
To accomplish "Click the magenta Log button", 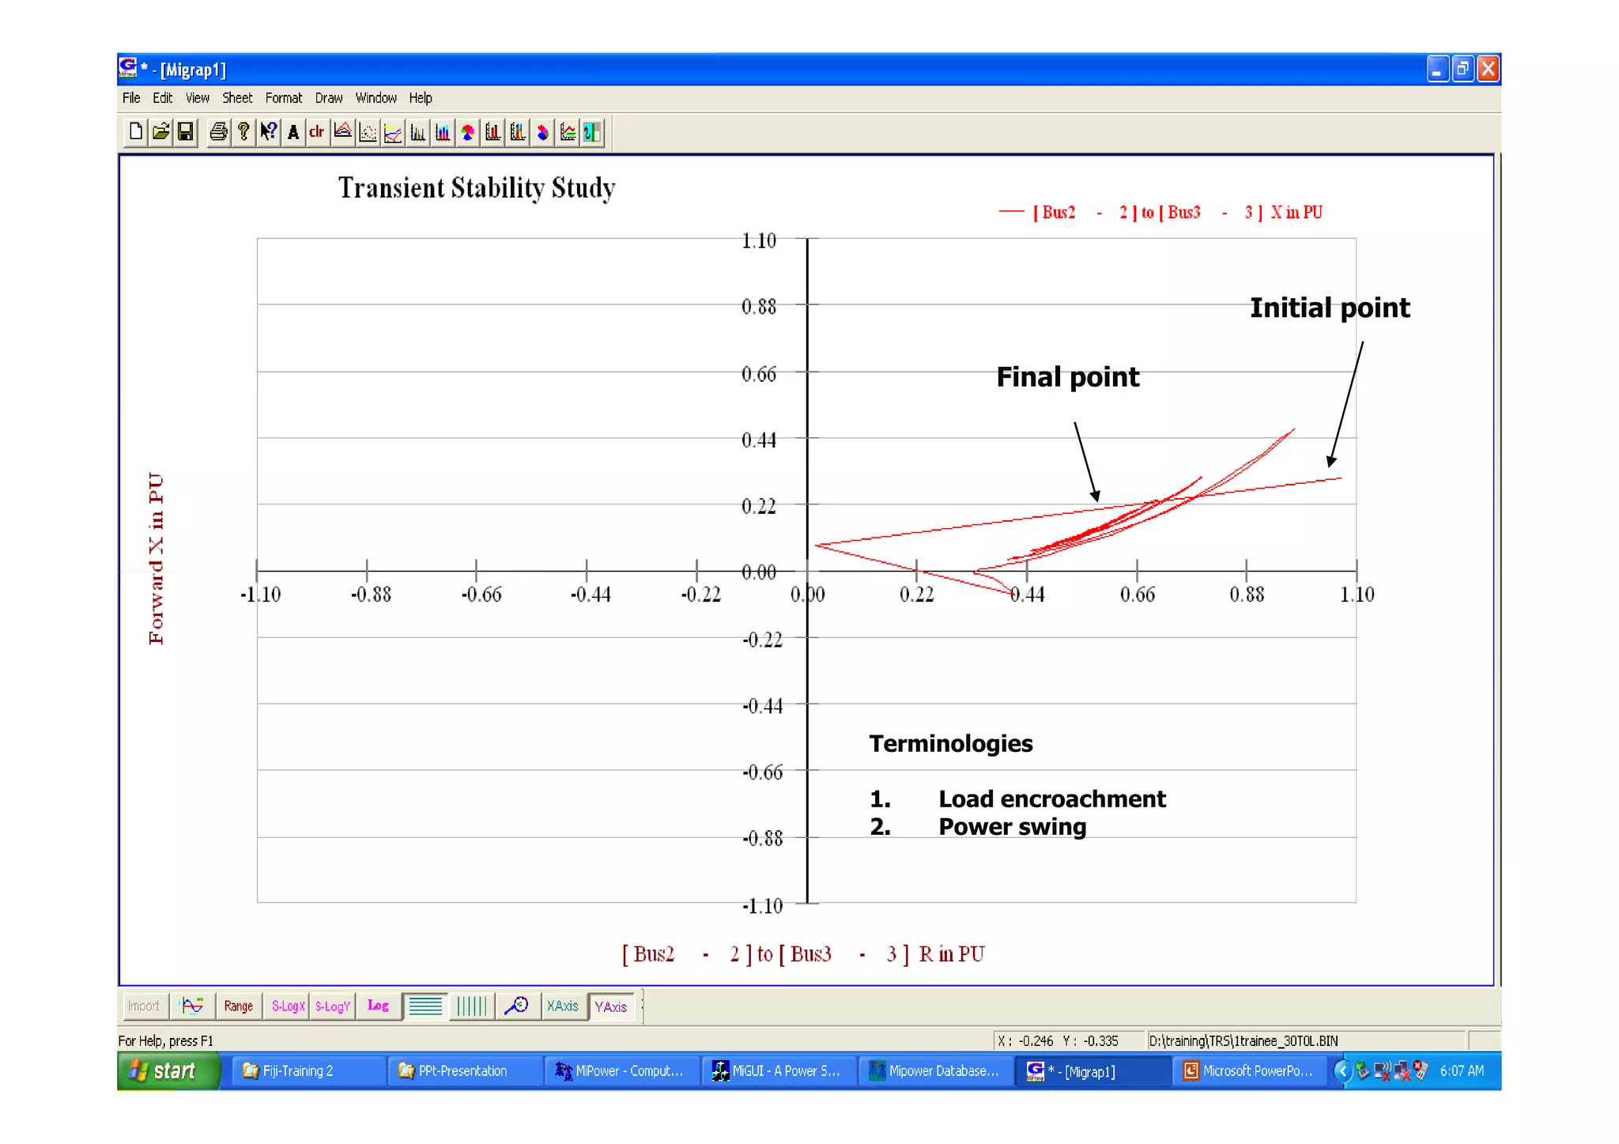I will pos(378,1006).
